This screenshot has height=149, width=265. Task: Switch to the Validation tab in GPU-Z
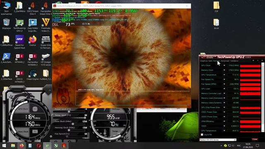234,61
